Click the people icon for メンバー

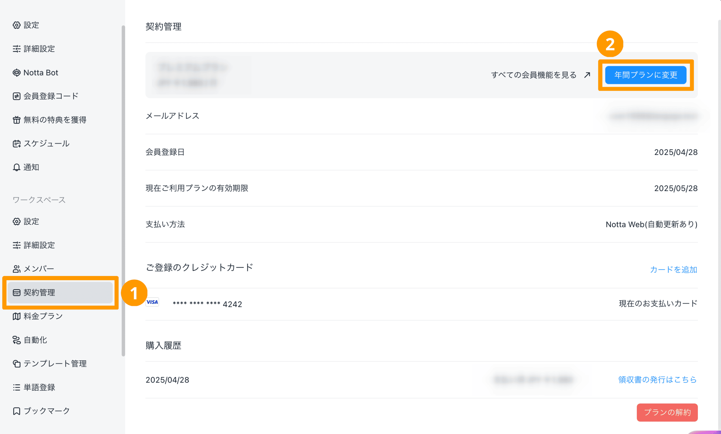coord(16,269)
